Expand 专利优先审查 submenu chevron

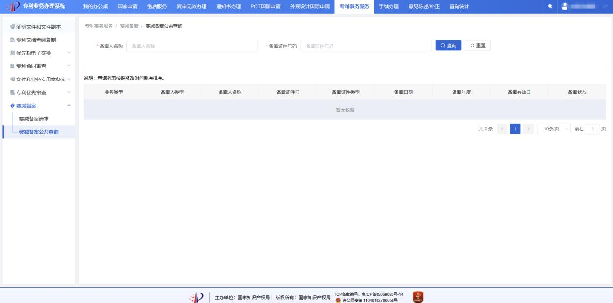tap(69, 93)
